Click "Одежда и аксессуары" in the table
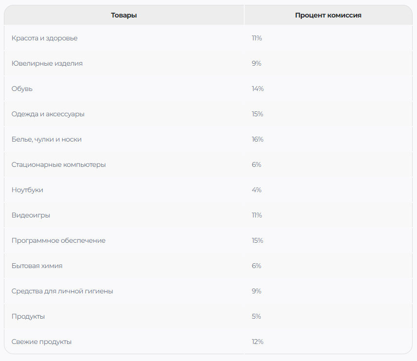 48,114
